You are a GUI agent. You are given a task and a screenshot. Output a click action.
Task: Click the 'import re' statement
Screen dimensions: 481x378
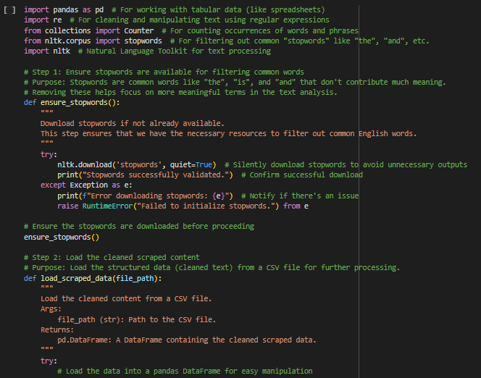(43, 20)
